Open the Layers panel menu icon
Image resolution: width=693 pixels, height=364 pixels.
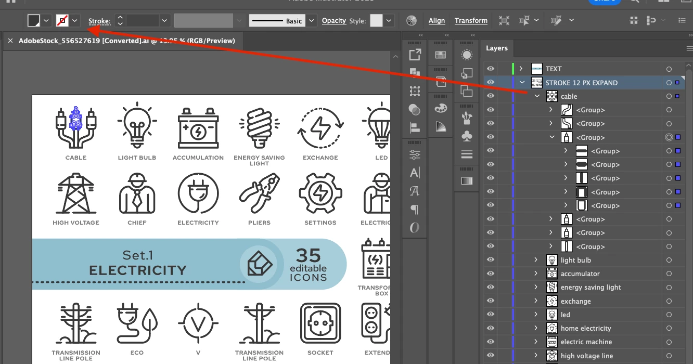click(x=689, y=48)
